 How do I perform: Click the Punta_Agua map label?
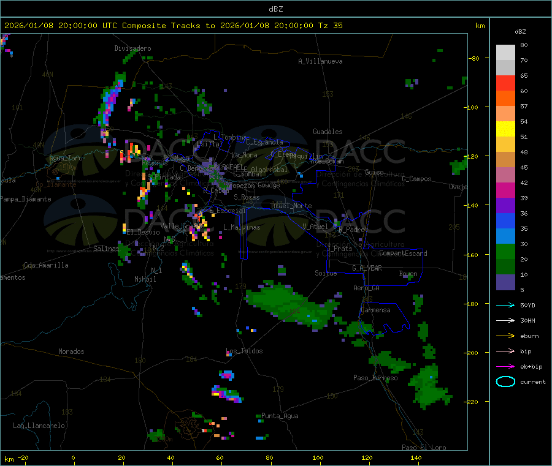pyautogui.click(x=280, y=416)
